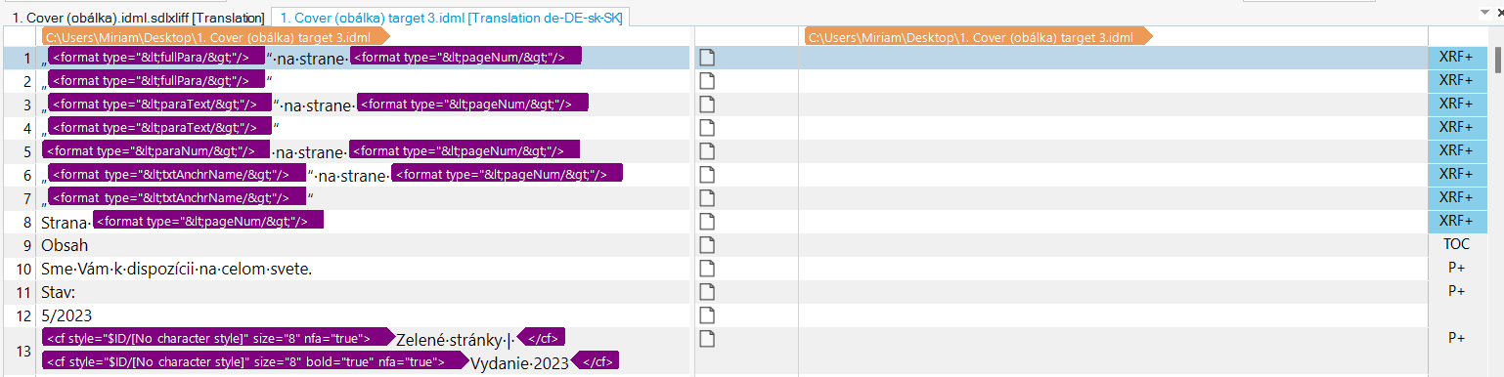1504x377 pixels.
Task: Click the XRF+ structure label of segment 8
Action: [1456, 222]
